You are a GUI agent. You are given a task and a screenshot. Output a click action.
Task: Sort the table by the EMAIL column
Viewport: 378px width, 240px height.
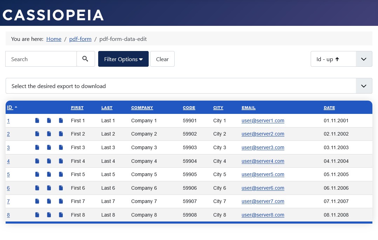(249, 108)
